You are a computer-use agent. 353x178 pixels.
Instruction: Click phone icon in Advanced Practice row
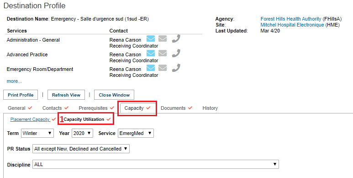coord(176,54)
